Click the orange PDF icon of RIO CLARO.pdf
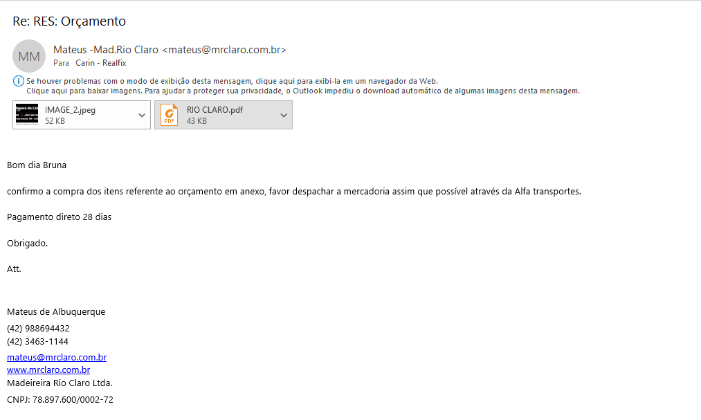 pyautogui.click(x=169, y=115)
